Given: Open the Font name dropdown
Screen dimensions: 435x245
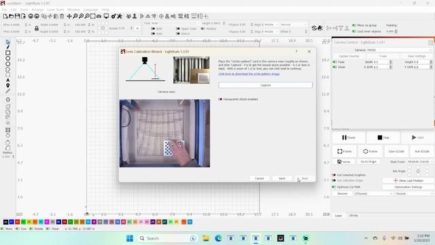Looking at the screenshot, I should coord(175,23).
